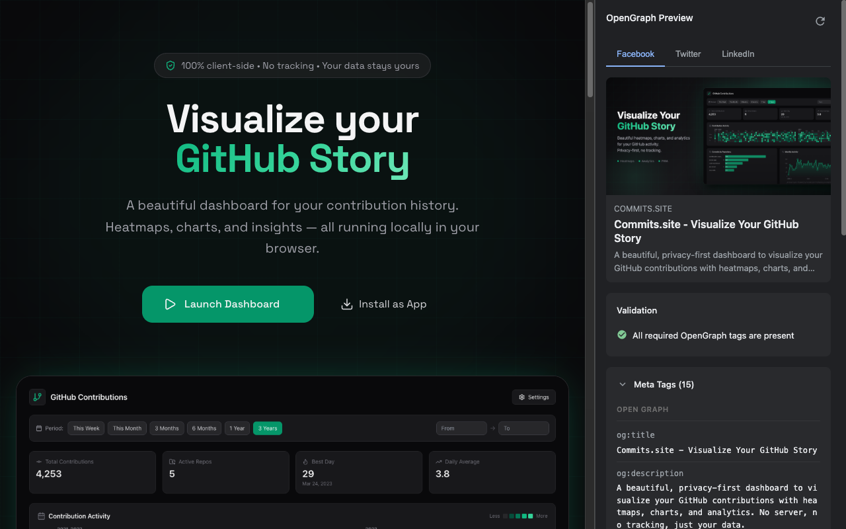Switch the period to 1 Year
The height and width of the screenshot is (529, 846).
coord(237,428)
